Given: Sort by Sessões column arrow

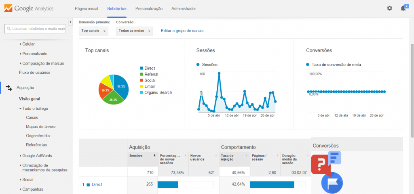Looking at the screenshot, I should click(154, 156).
